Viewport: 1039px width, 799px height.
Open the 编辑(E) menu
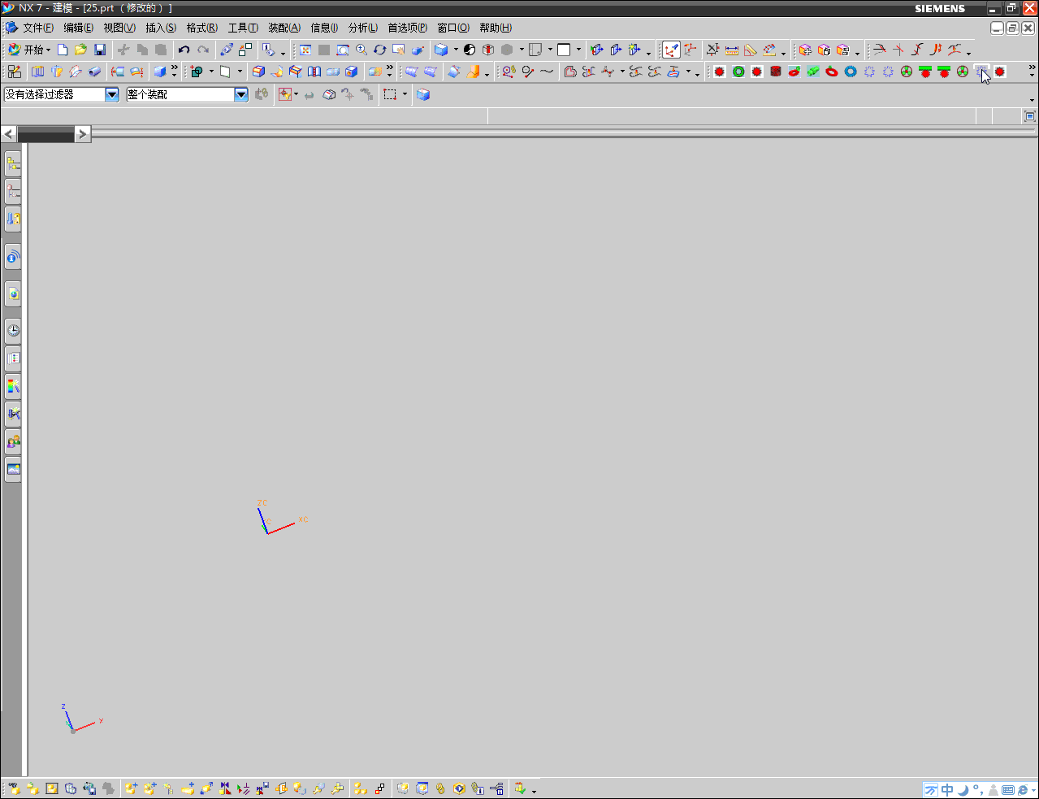point(79,28)
